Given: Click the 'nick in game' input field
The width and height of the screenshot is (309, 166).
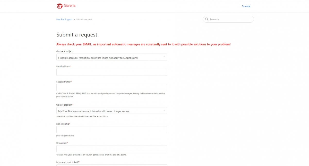Looking at the screenshot, I should tap(112, 130).
